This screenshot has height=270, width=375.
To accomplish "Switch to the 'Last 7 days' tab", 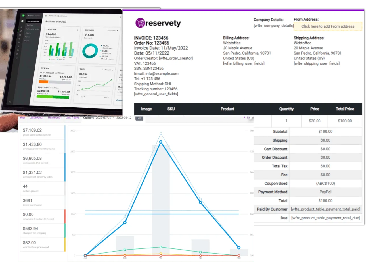I will (72, 117).
